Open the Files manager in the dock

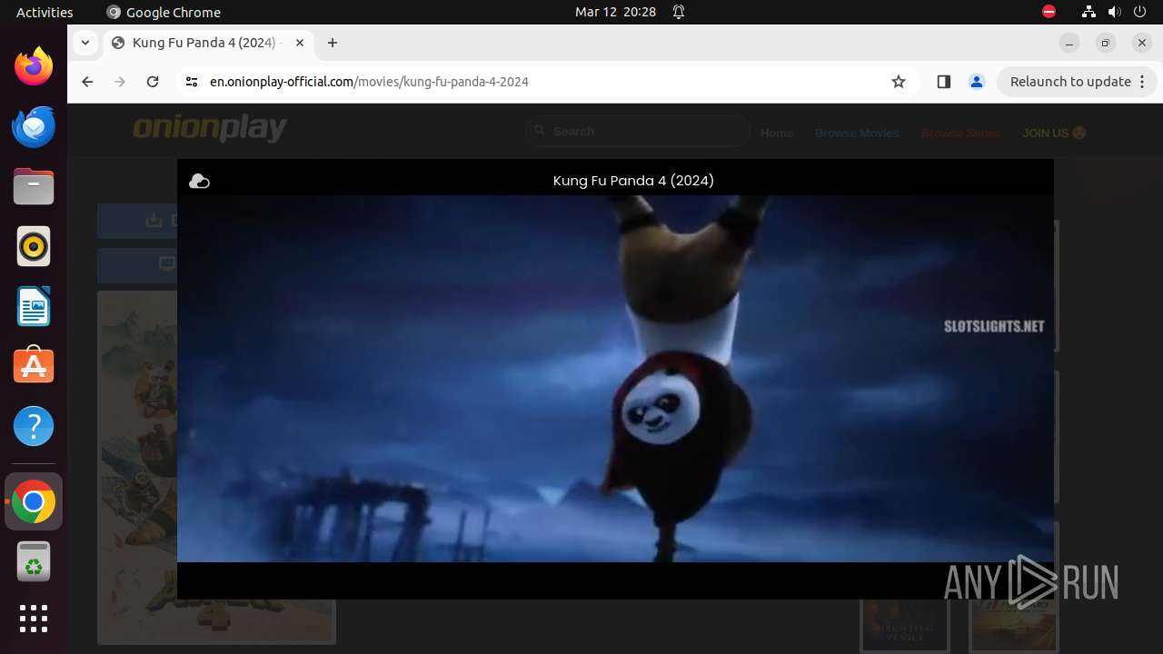pyautogui.click(x=34, y=186)
